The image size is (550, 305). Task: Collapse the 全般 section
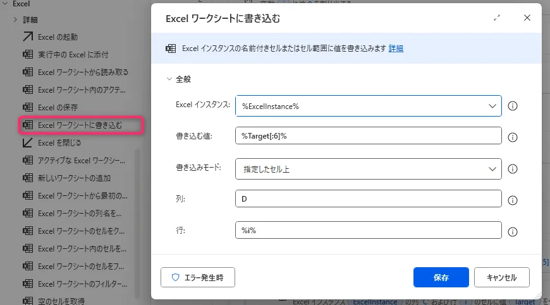click(169, 79)
